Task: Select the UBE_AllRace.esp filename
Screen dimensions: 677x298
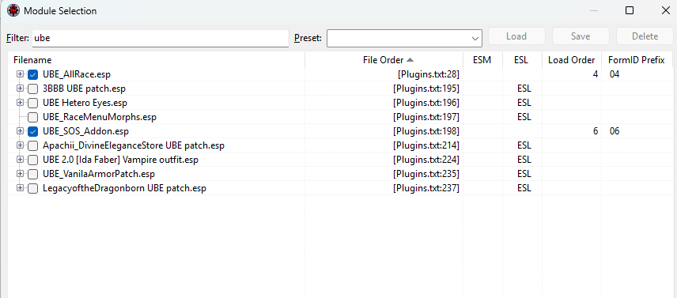Action: coord(77,74)
